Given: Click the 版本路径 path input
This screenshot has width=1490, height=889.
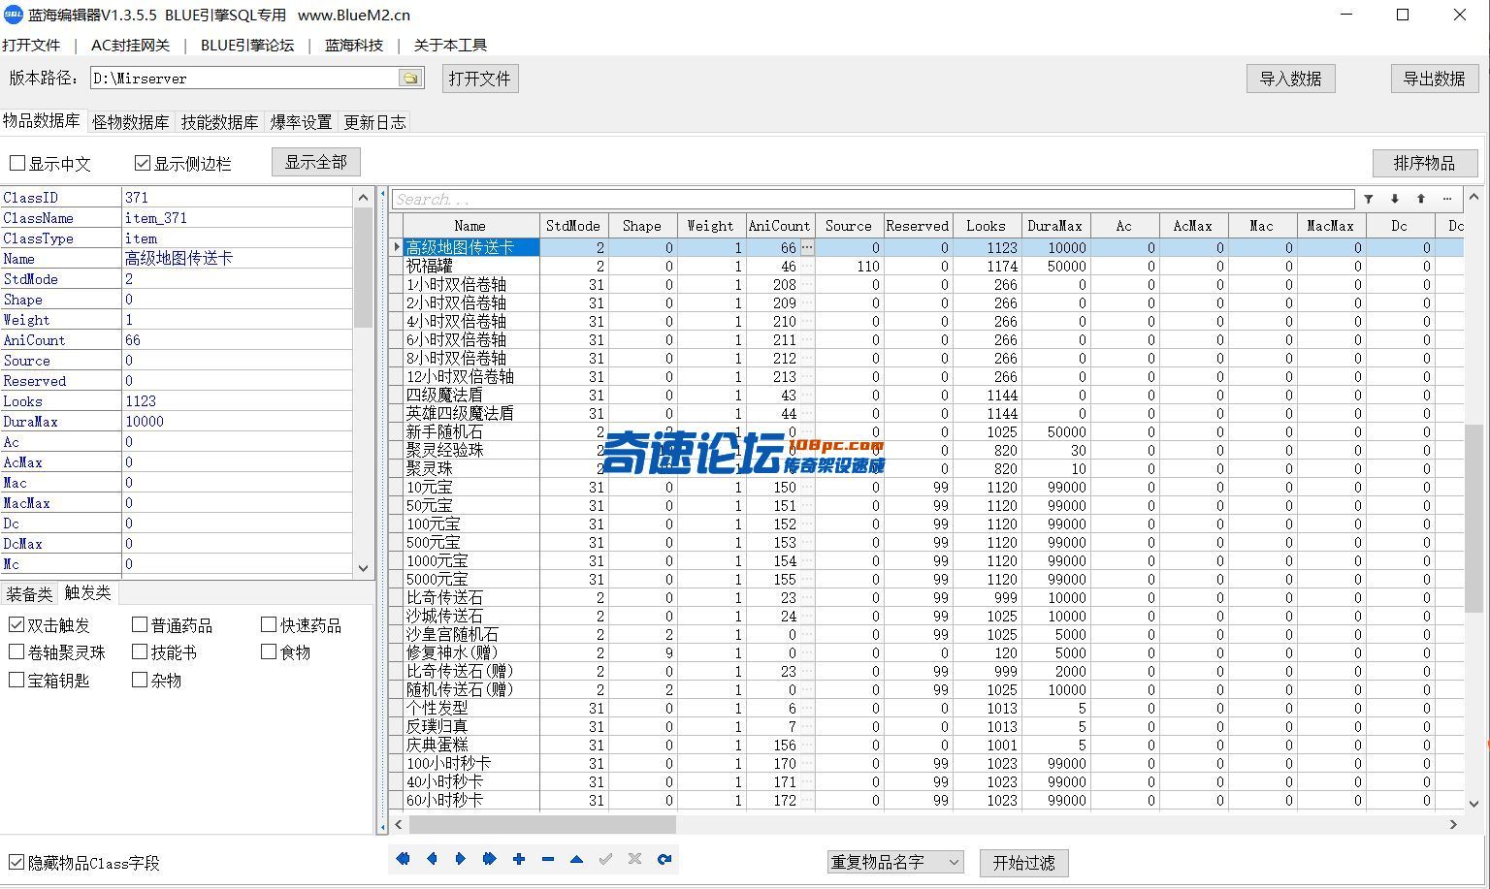Looking at the screenshot, I should click(244, 78).
